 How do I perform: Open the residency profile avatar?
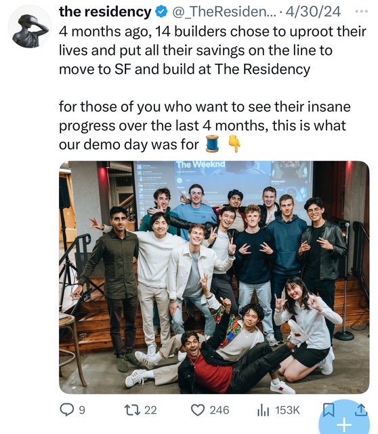(30, 26)
